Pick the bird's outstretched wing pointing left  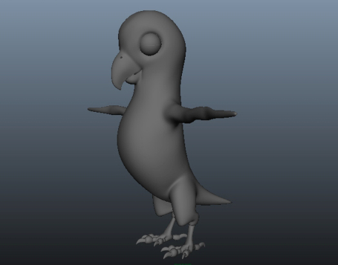click(x=106, y=110)
